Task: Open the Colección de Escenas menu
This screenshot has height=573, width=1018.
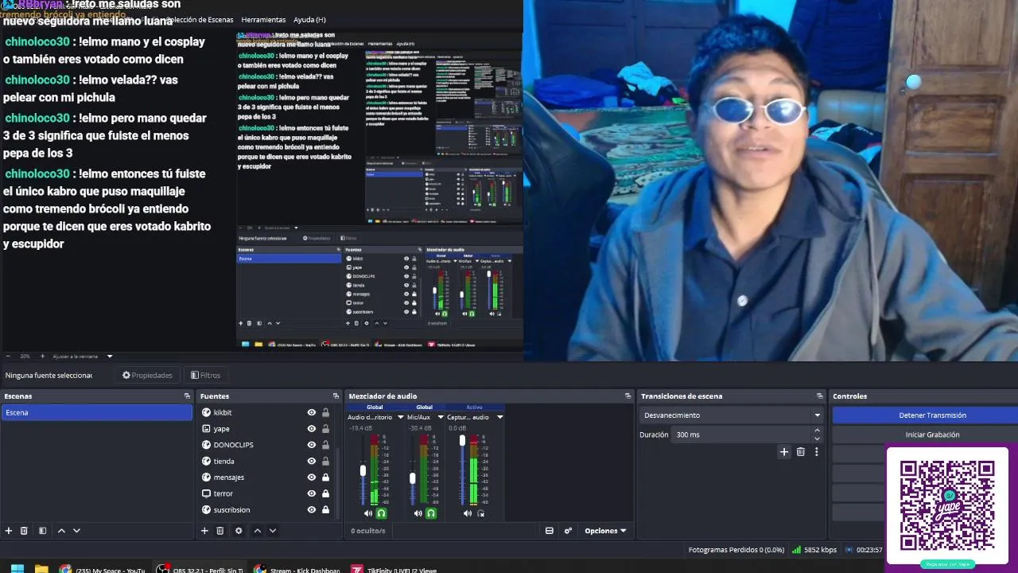Action: pyautogui.click(x=199, y=20)
